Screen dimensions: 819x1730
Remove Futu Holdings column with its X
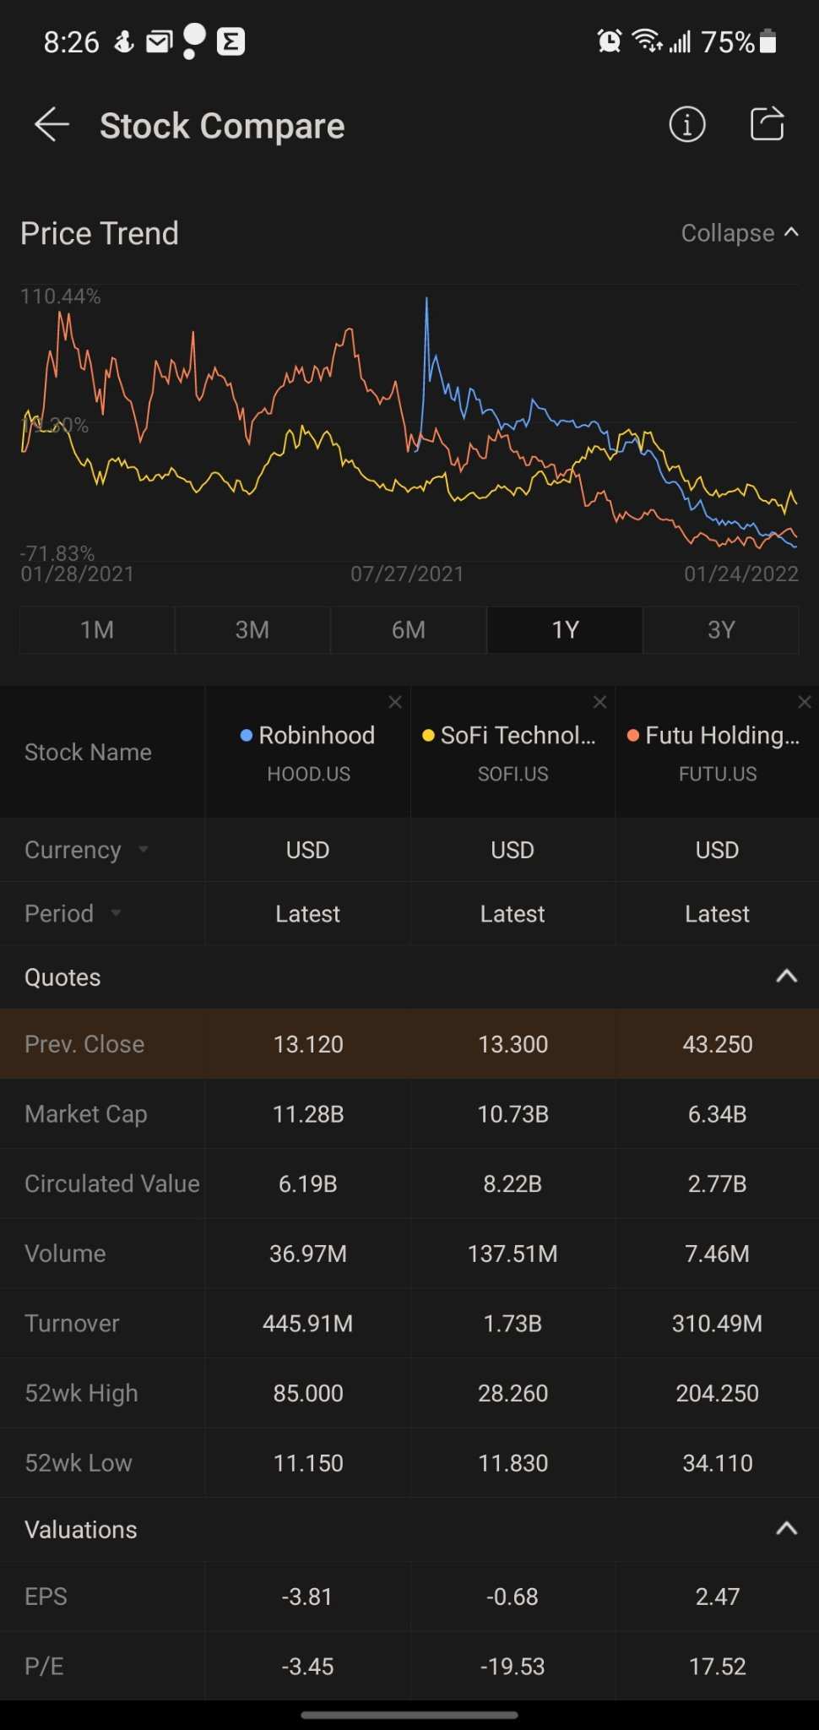coord(805,702)
